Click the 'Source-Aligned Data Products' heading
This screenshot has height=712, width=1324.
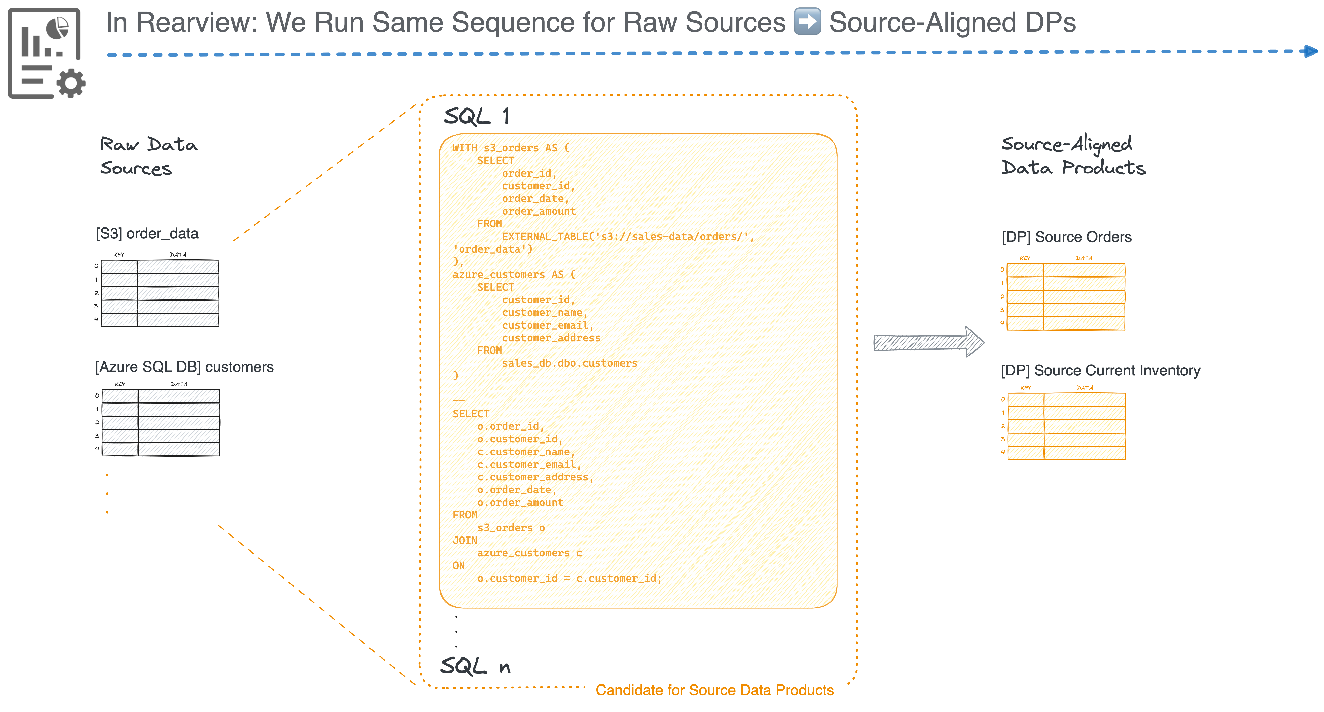[x=1073, y=155]
